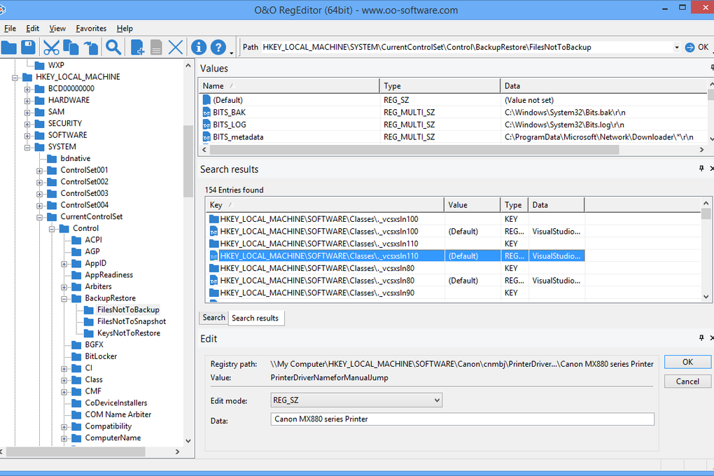Pin the Edit panel

pos(701,338)
